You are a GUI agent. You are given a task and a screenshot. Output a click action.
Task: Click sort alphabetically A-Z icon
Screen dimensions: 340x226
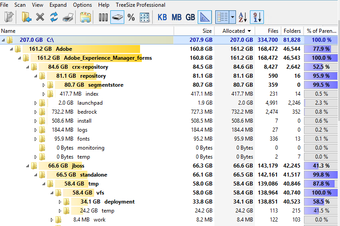[x=243, y=17]
